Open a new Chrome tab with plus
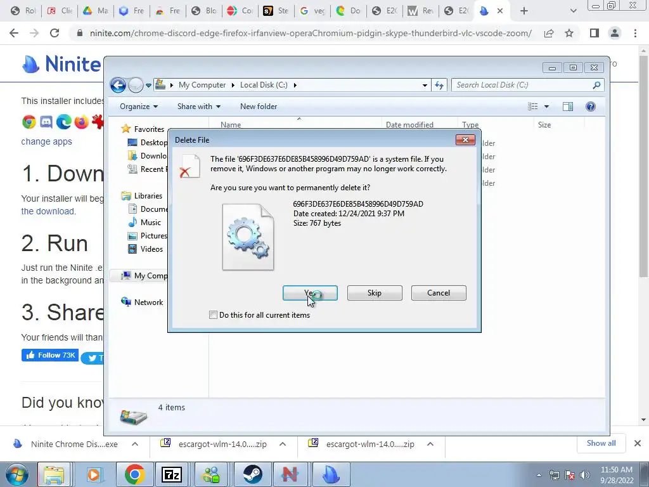Image resolution: width=649 pixels, height=487 pixels. [x=524, y=11]
